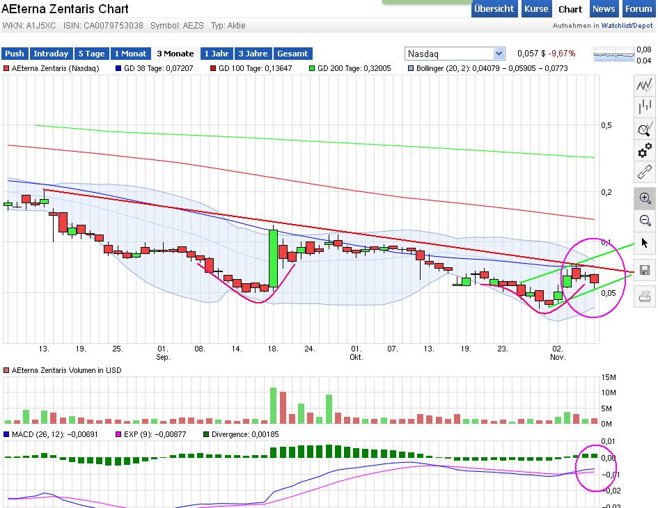The width and height of the screenshot is (658, 508).
Task: Select the drawing tool pencil icon
Action: pos(644,172)
